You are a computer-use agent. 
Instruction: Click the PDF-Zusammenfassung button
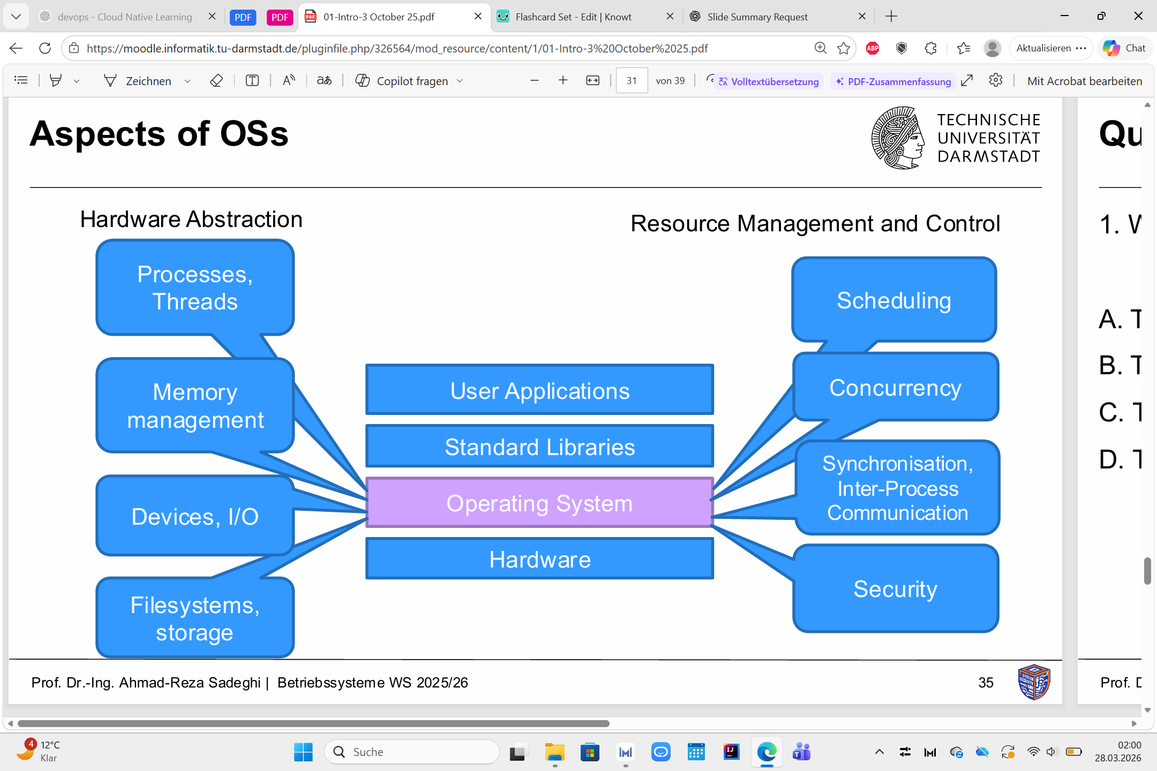[x=893, y=81]
